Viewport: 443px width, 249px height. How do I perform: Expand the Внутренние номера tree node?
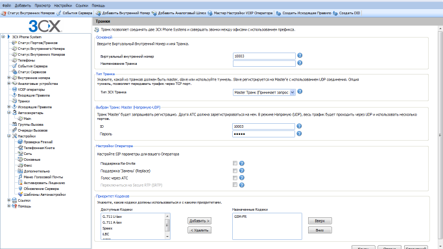click(9, 78)
